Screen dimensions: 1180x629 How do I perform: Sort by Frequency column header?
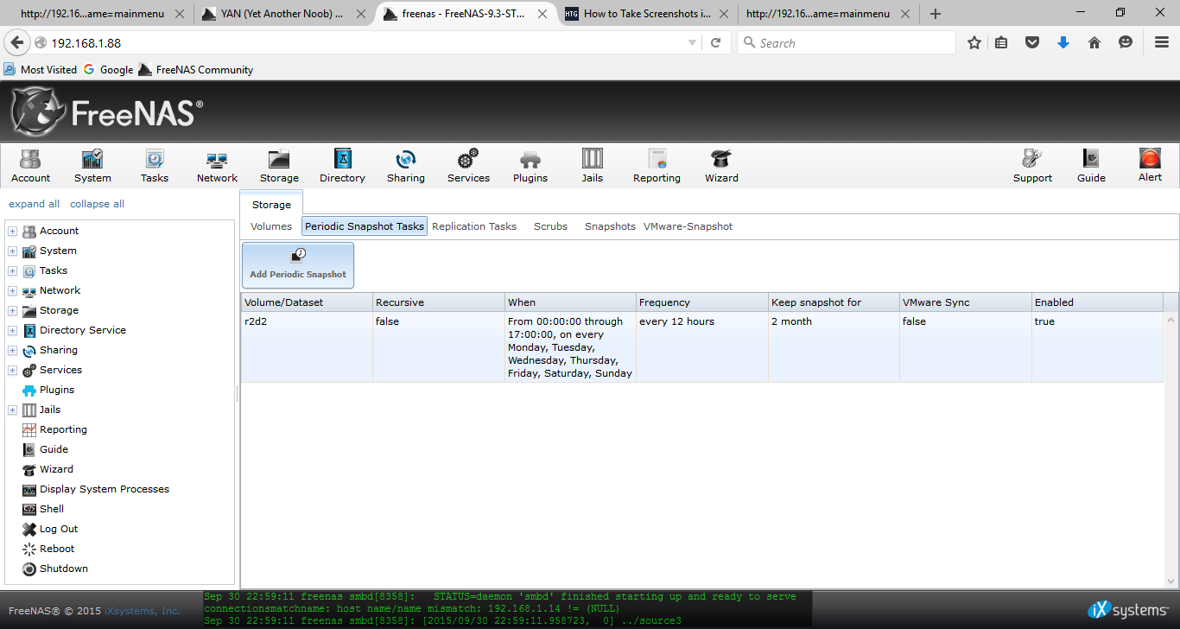(x=701, y=302)
